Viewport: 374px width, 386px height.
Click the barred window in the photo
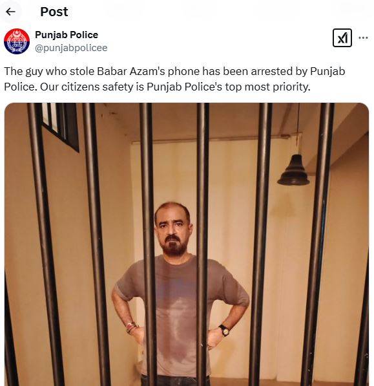[x=61, y=125]
